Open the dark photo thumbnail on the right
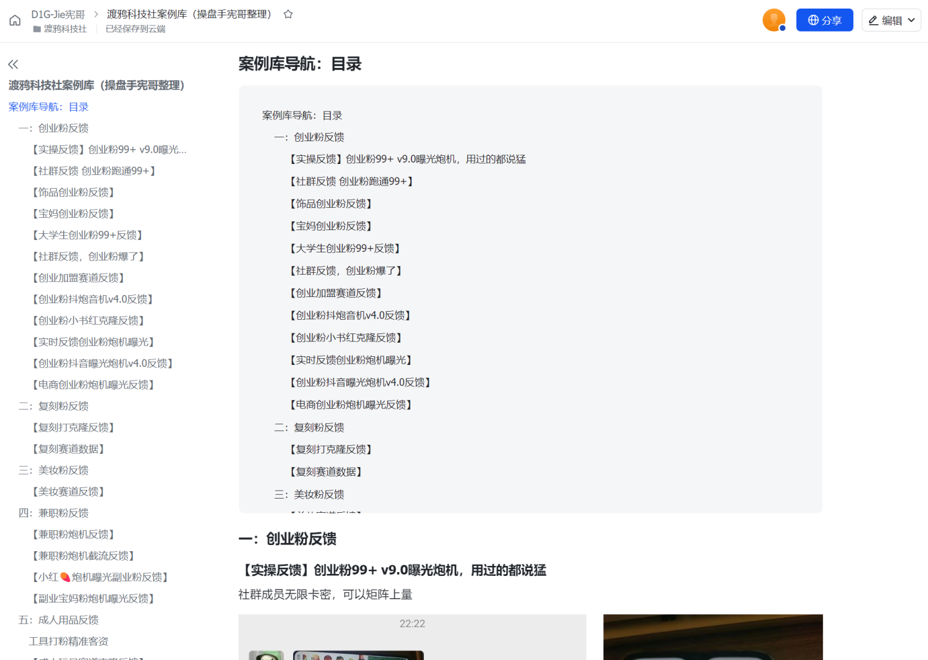Screen dimensions: 928x660 click(x=713, y=637)
